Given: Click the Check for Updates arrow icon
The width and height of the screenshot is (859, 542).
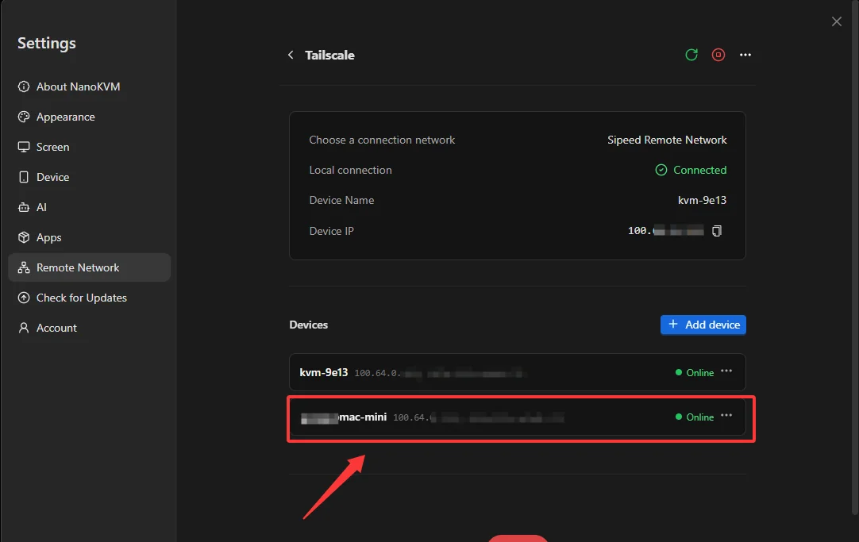Looking at the screenshot, I should tap(24, 298).
